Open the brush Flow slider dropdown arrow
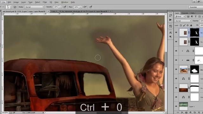 tap(80, 7)
